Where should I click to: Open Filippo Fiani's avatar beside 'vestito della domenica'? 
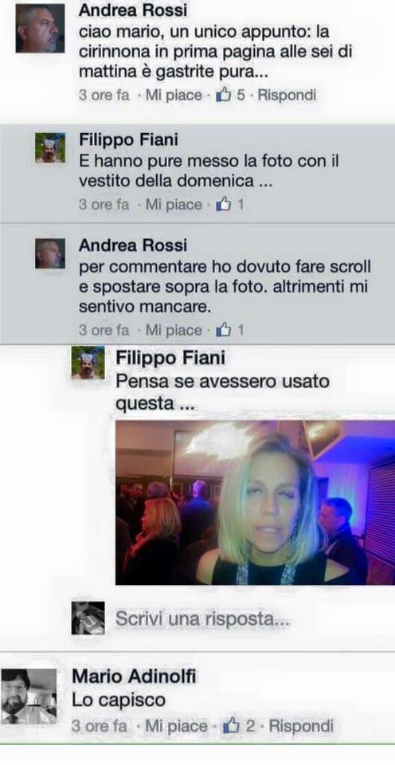click(49, 147)
